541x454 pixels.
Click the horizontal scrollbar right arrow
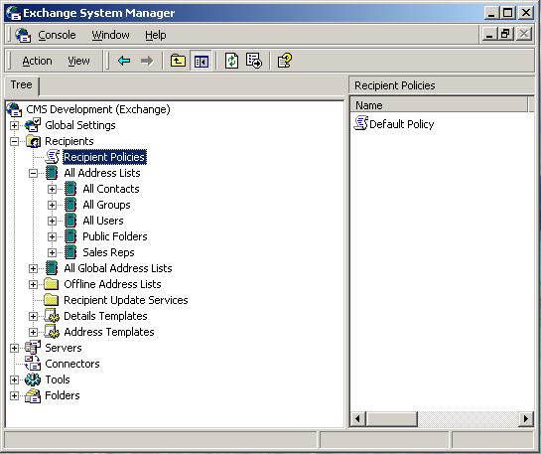click(x=526, y=419)
